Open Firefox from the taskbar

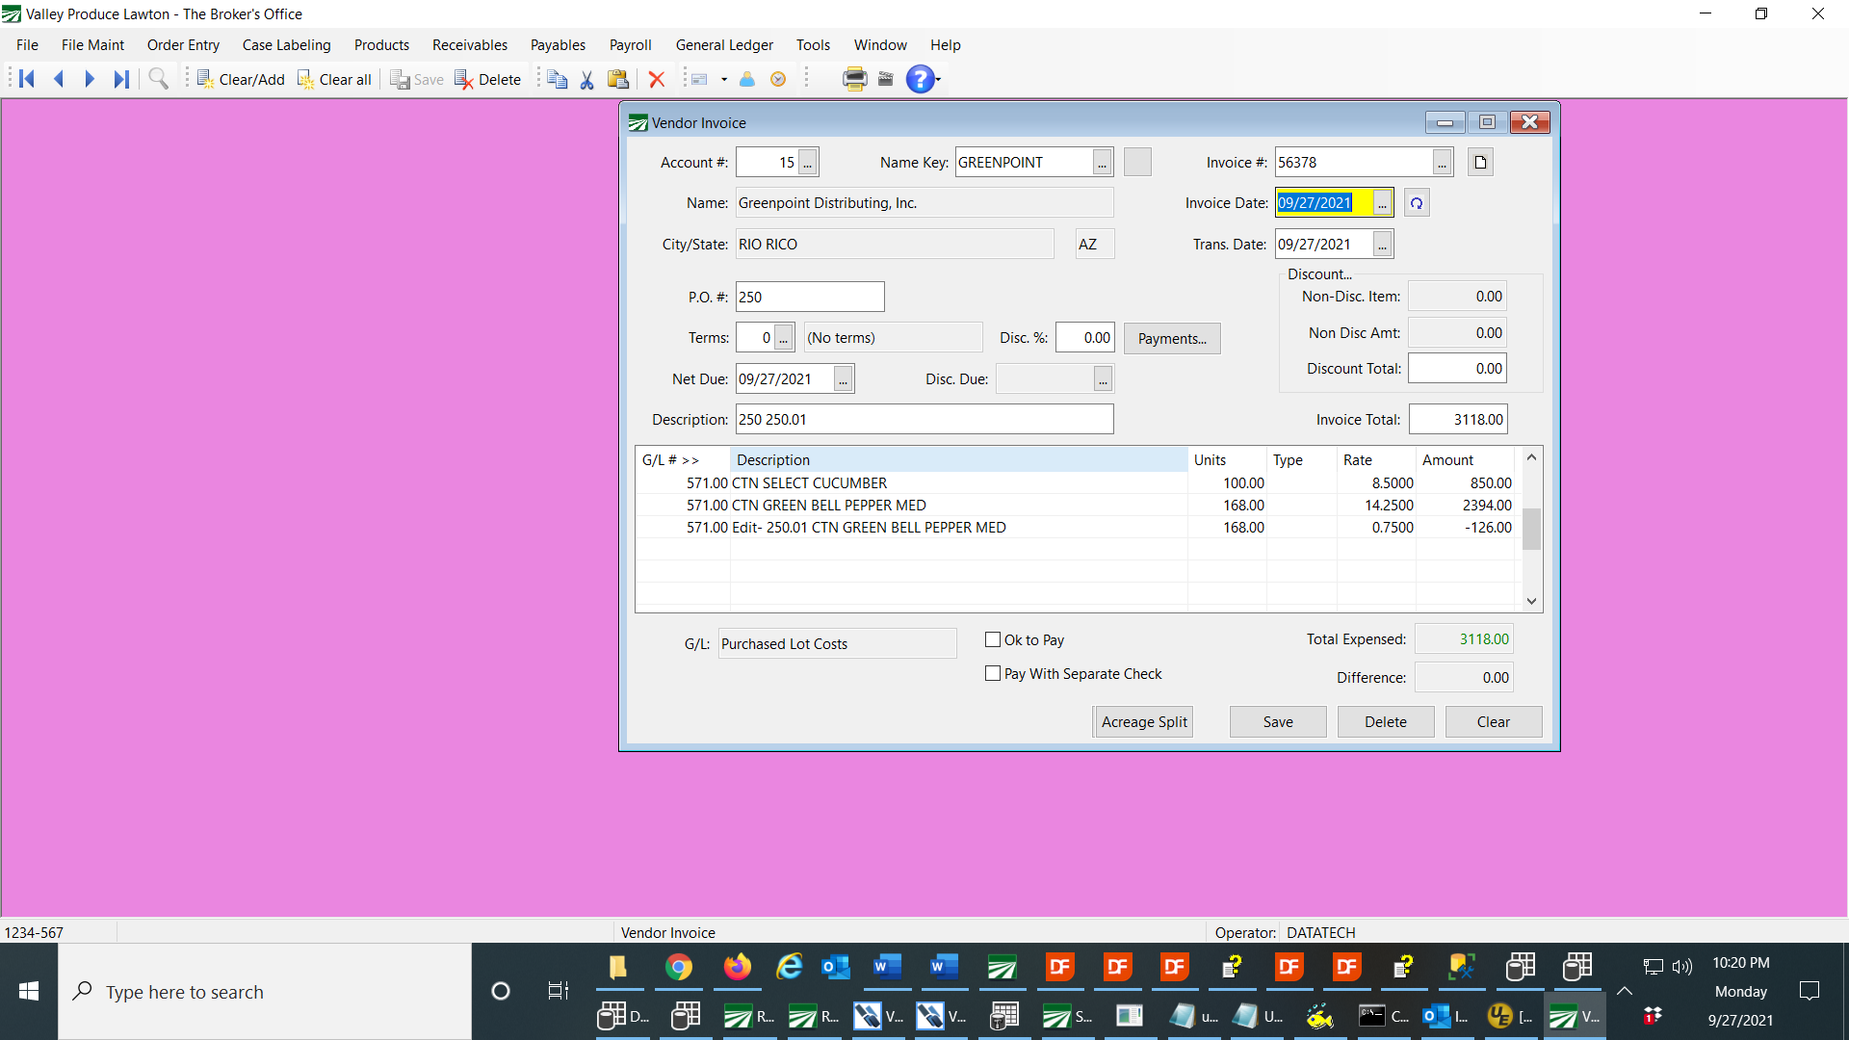point(737,967)
